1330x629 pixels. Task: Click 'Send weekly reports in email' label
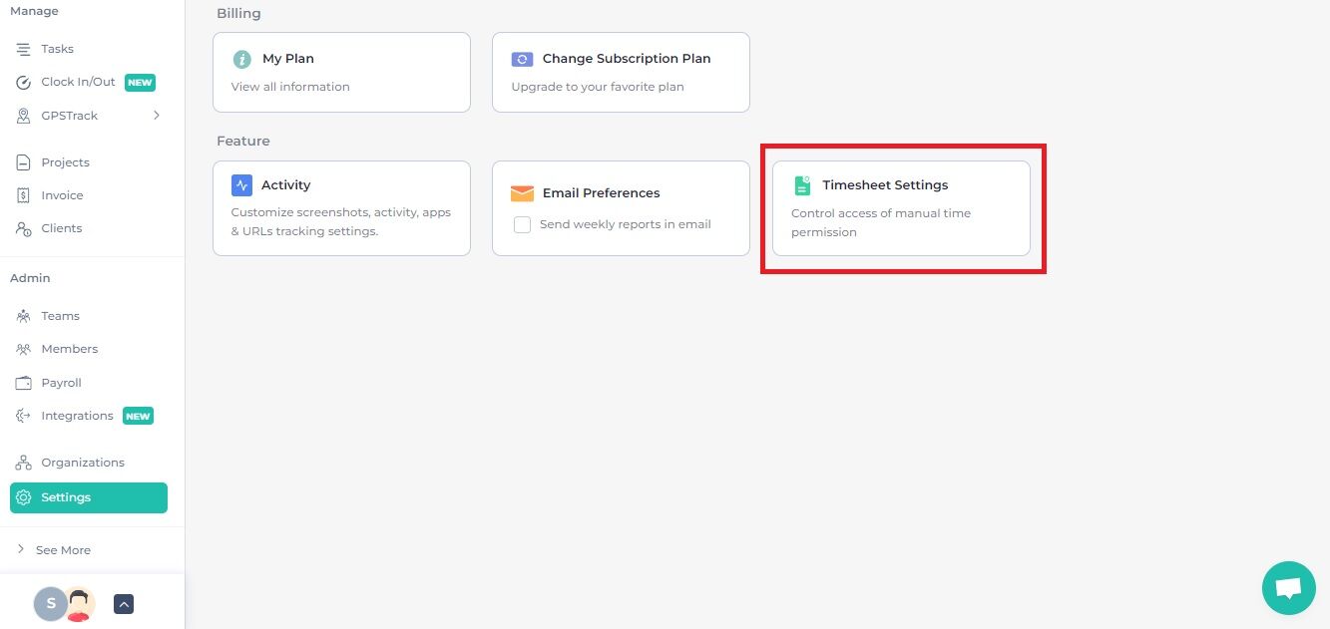tap(626, 224)
